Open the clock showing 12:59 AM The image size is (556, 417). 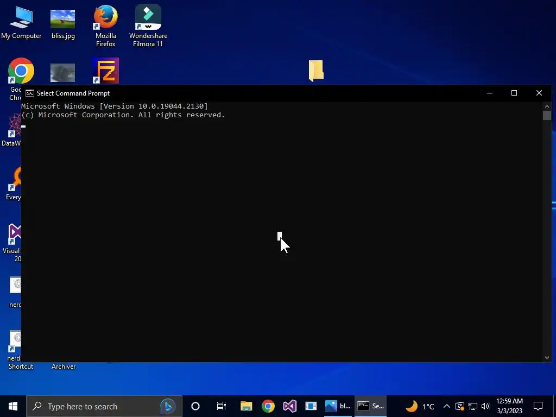pyautogui.click(x=509, y=406)
